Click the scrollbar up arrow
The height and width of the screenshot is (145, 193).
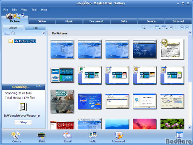coord(190,32)
